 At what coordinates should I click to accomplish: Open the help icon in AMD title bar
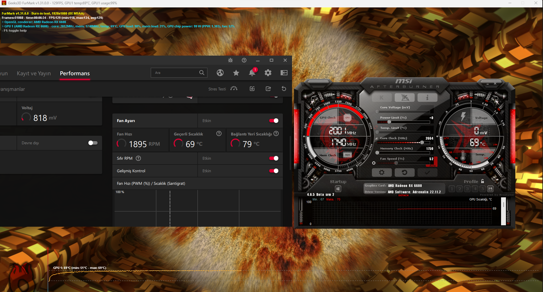pyautogui.click(x=244, y=60)
